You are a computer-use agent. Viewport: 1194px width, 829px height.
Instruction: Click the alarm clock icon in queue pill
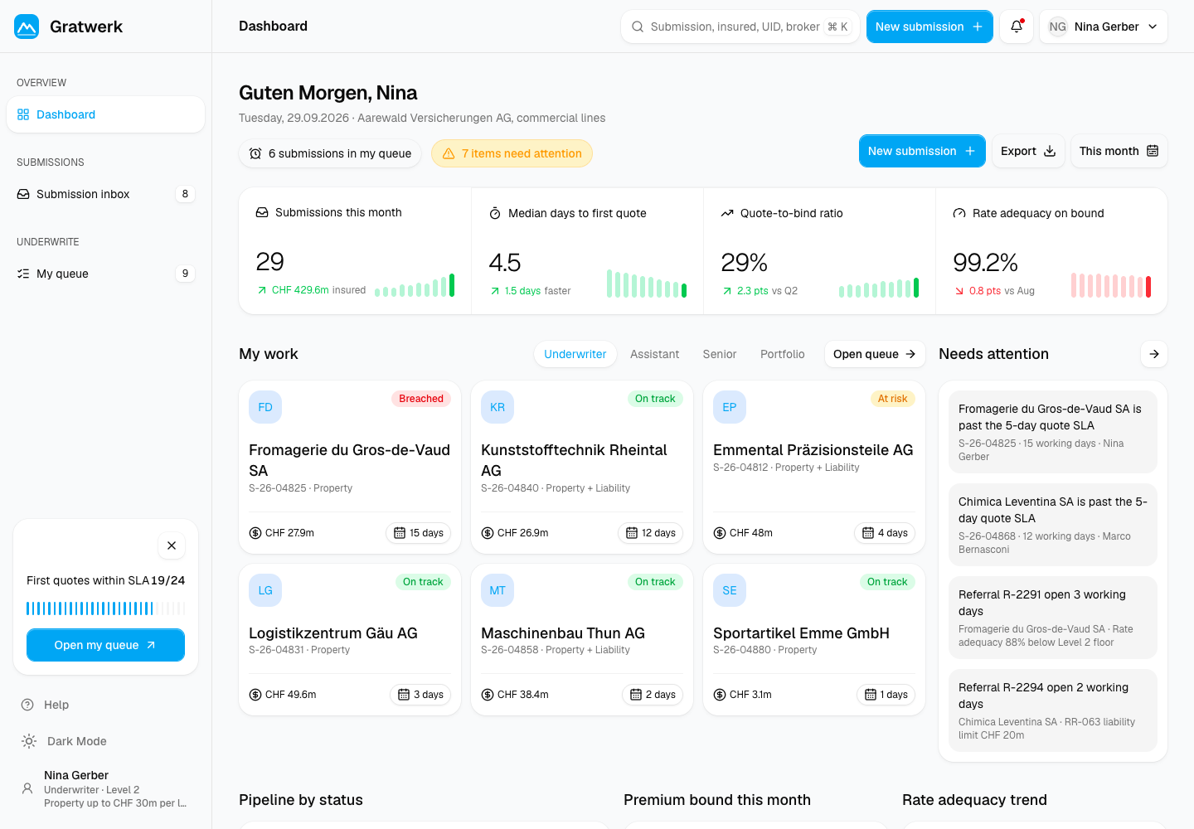tap(255, 153)
